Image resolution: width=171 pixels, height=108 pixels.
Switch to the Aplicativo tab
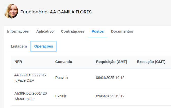45,31
